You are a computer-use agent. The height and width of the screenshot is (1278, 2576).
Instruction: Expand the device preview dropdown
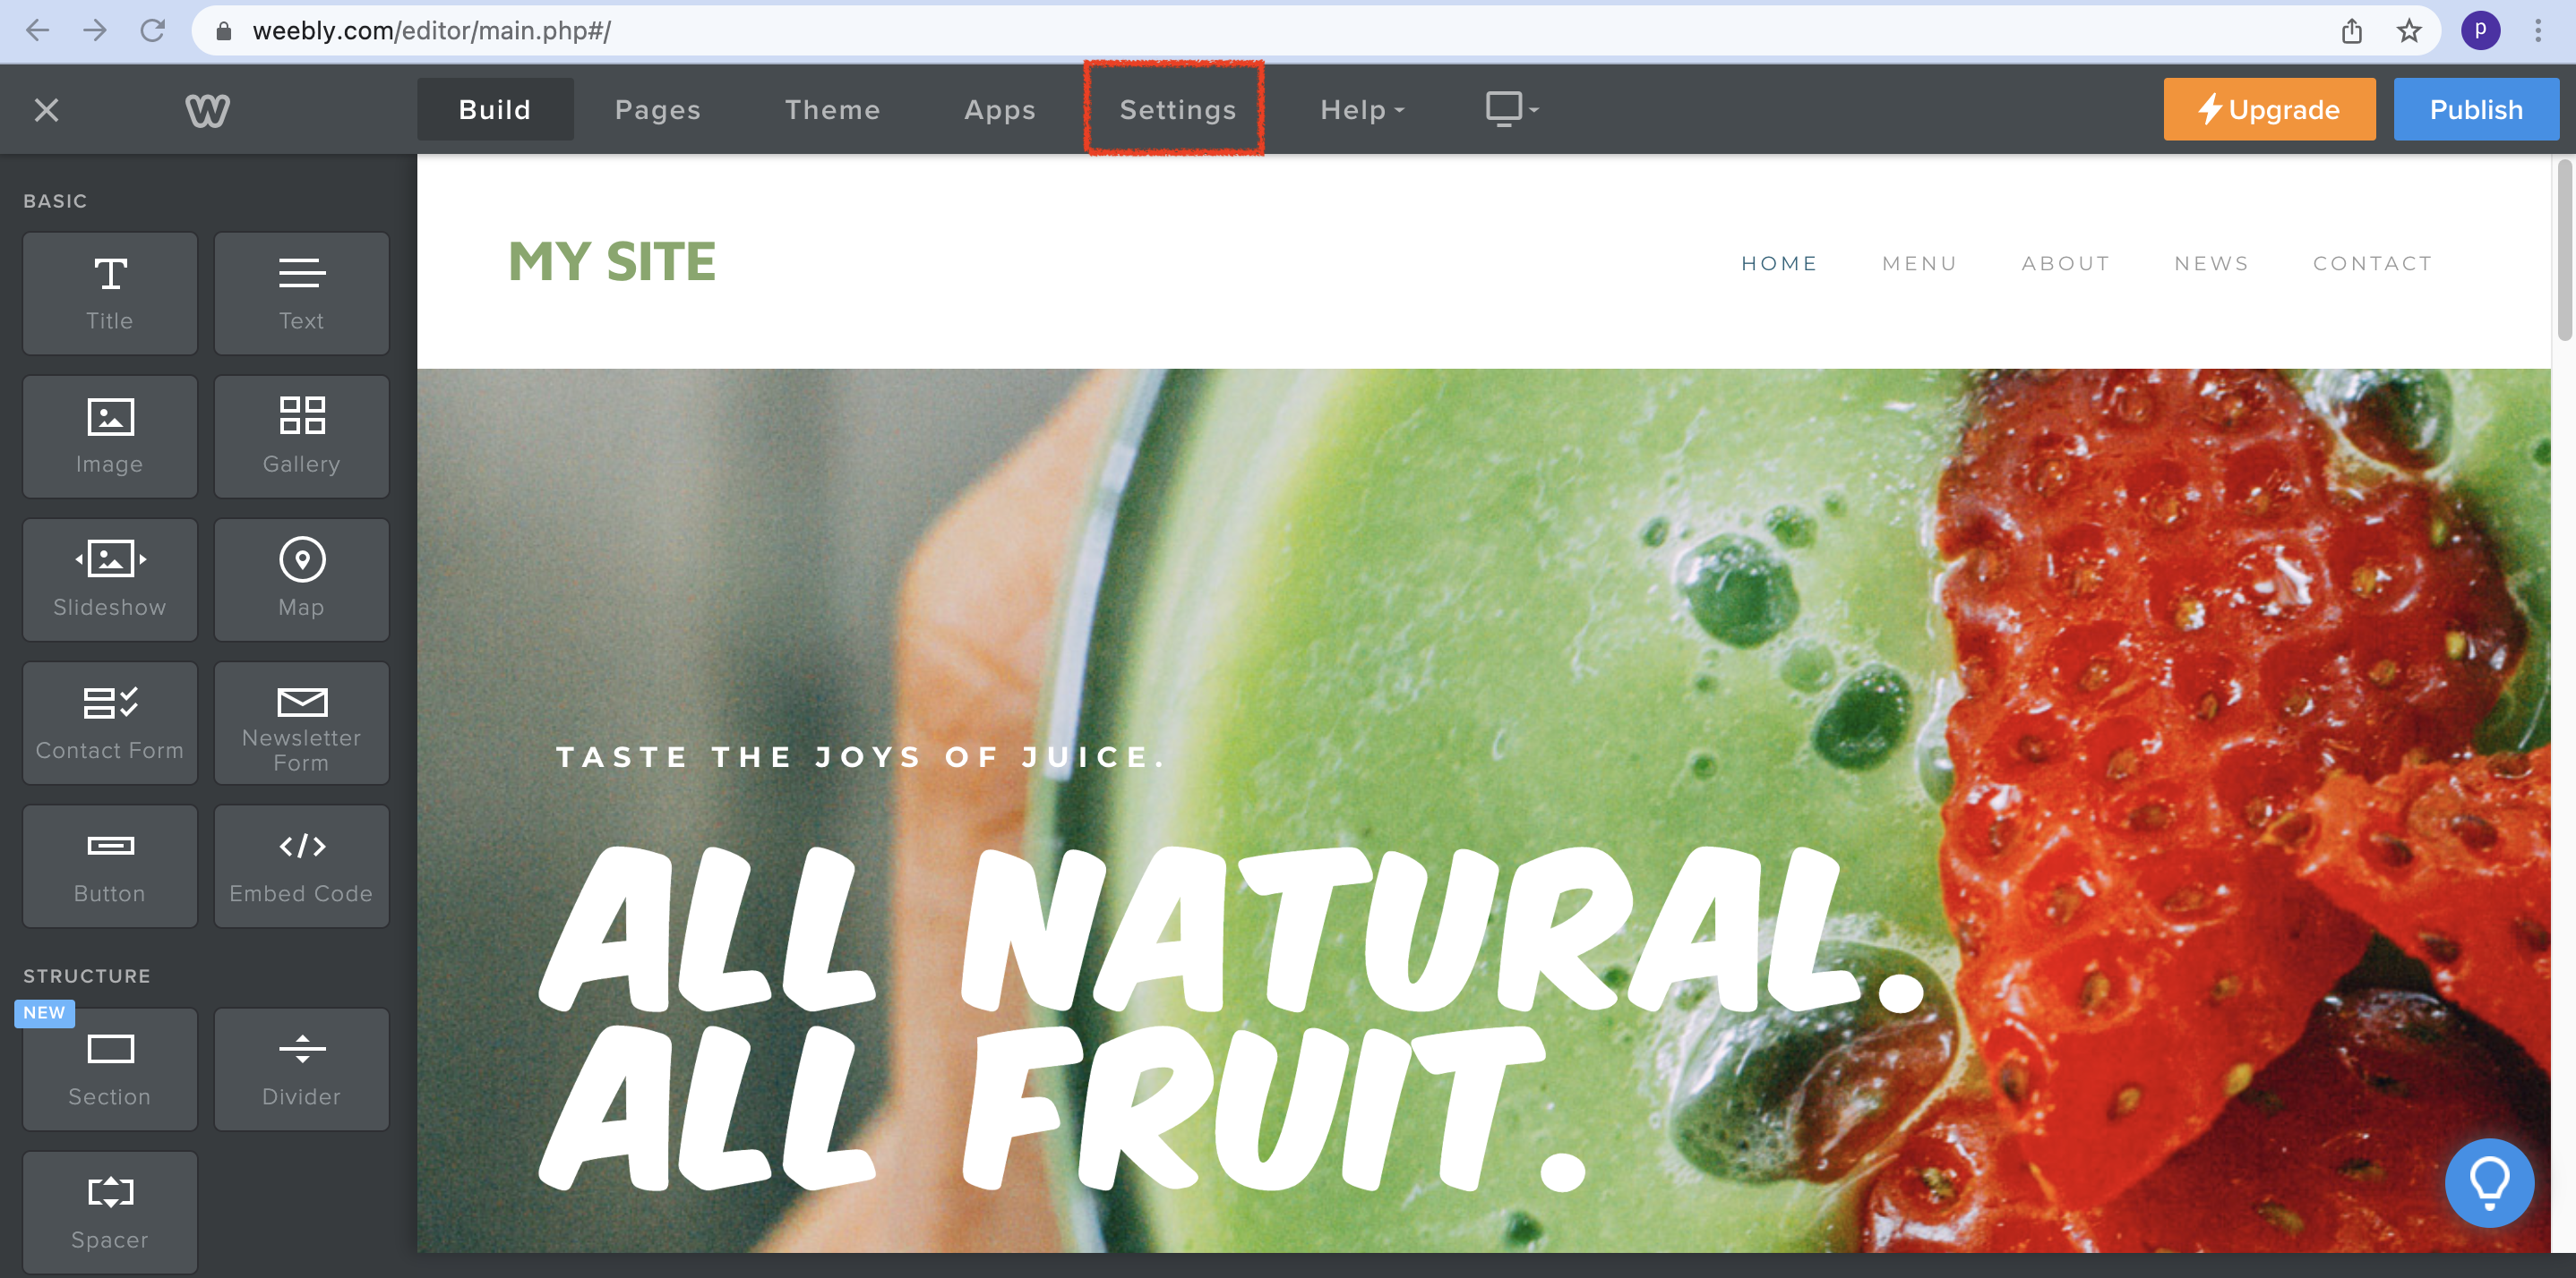(x=1512, y=109)
